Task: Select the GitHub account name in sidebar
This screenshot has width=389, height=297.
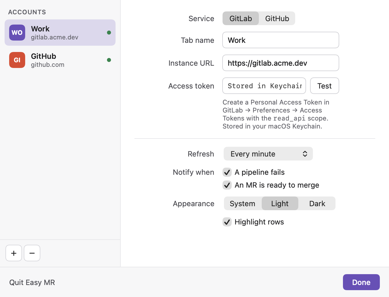Action: tap(43, 56)
